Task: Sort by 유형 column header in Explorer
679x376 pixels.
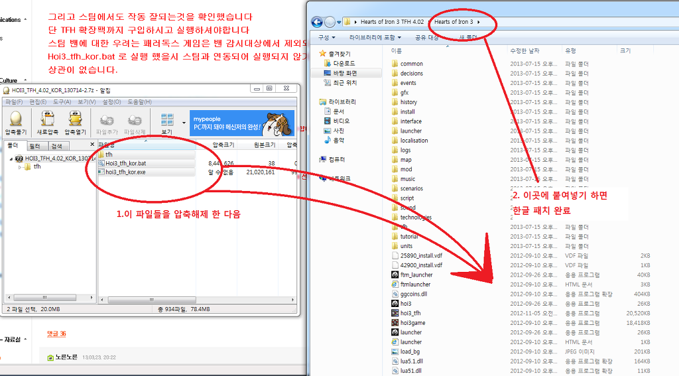Action: (570, 50)
